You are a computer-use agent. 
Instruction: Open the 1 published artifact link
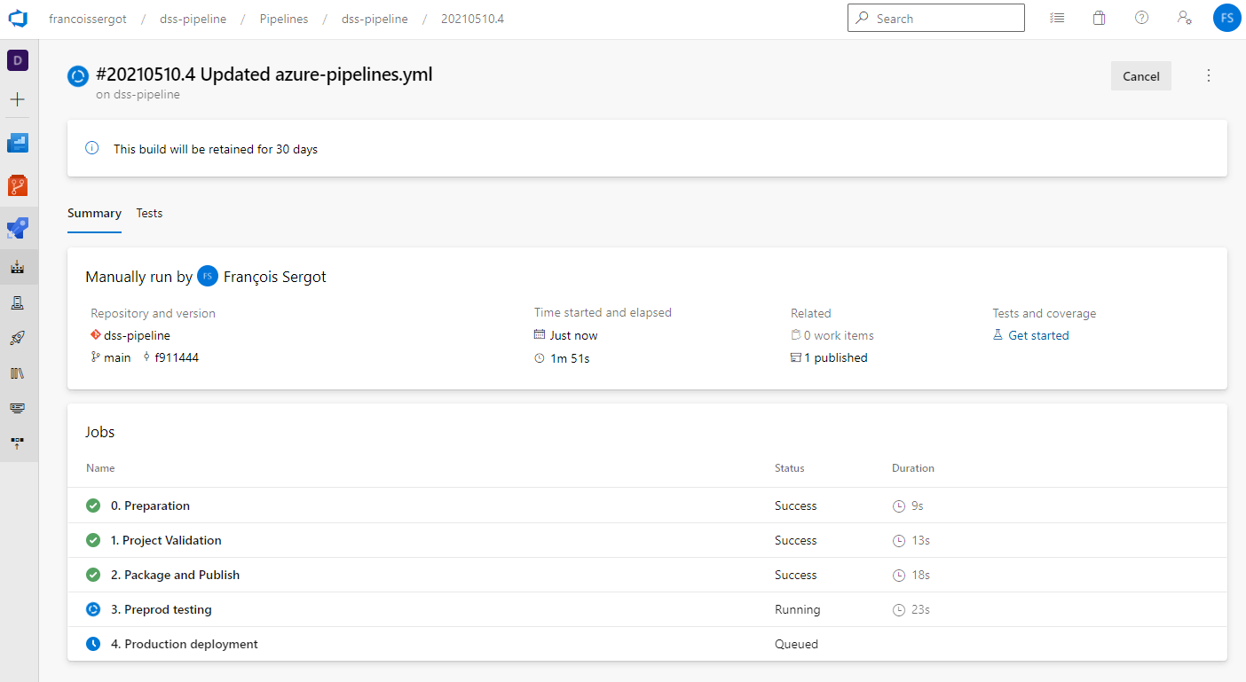[835, 357]
